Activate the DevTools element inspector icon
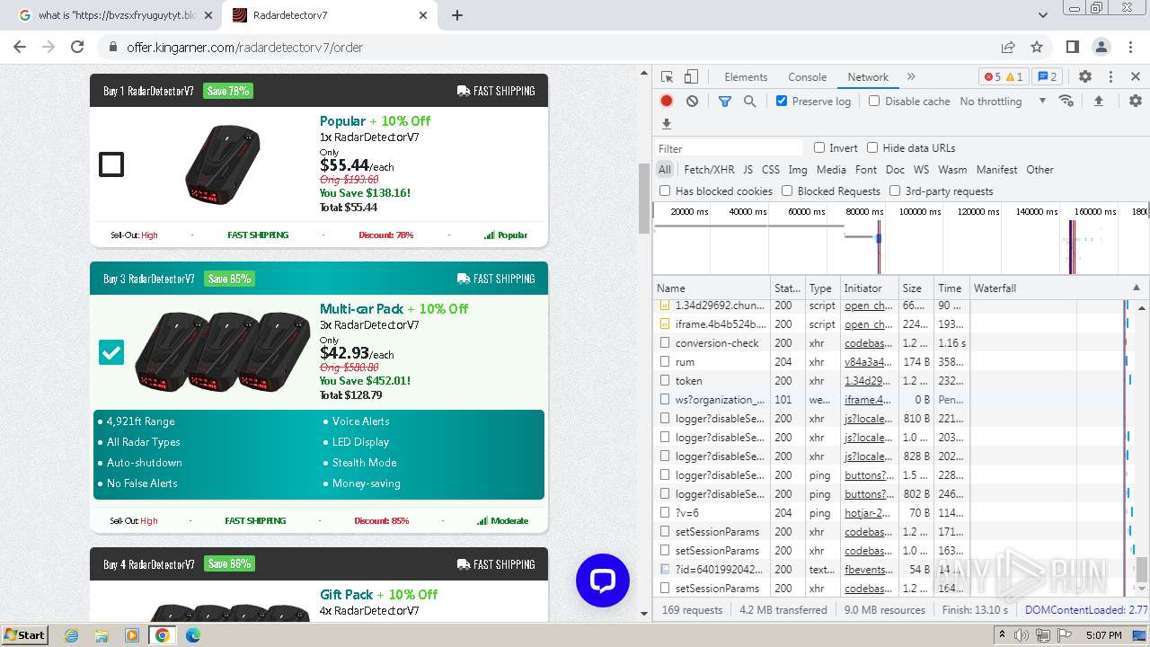This screenshot has width=1150, height=647. pyautogui.click(x=667, y=77)
